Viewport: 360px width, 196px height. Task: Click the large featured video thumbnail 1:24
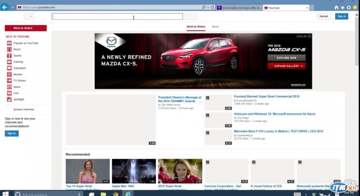(111, 120)
